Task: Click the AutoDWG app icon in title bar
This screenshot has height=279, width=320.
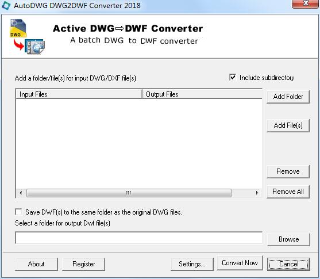Action: [x=6, y=6]
